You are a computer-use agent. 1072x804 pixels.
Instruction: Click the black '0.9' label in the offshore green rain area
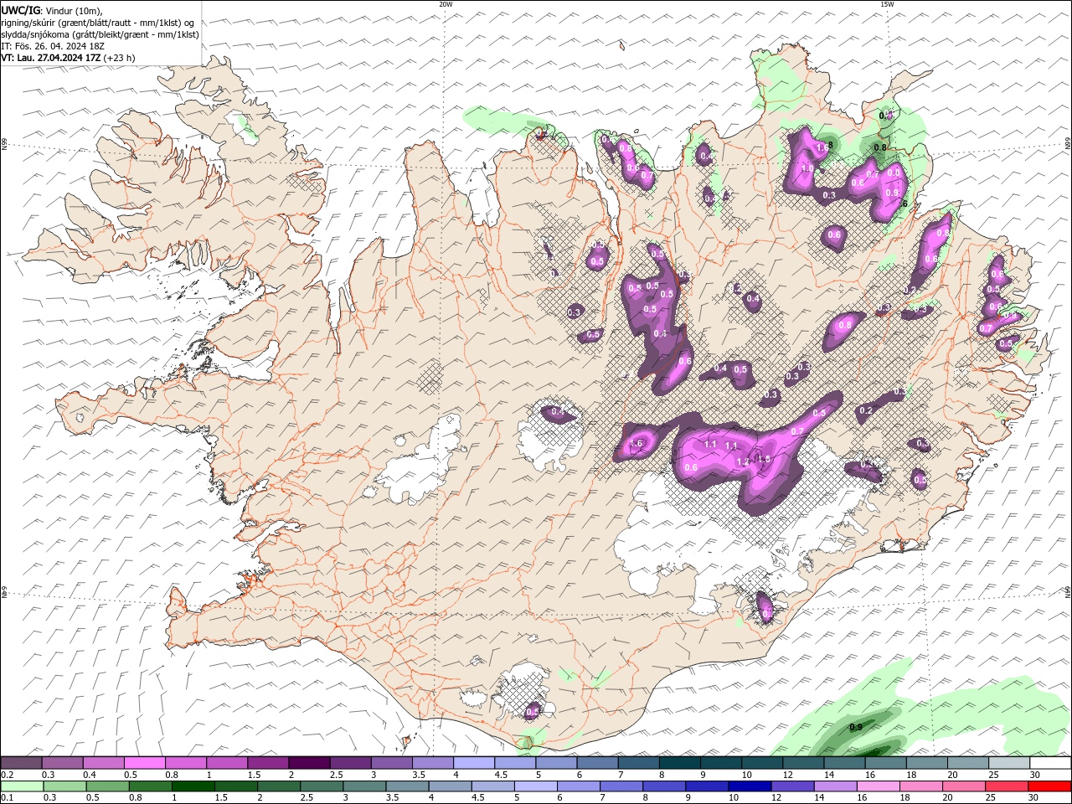856,727
